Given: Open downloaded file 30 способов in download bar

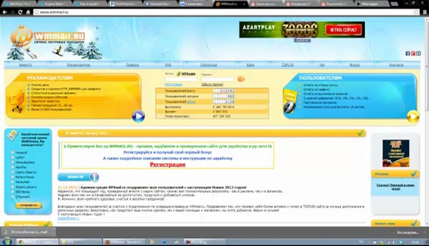Looking at the screenshot, I should [28, 232].
